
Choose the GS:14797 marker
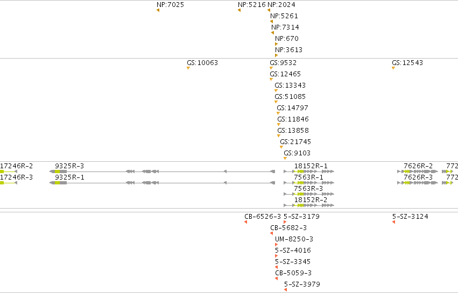tap(278, 113)
